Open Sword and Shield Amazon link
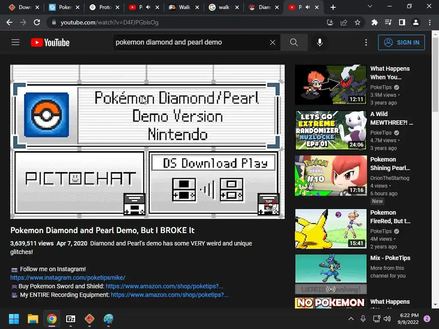439x329 pixels. (x=164, y=286)
